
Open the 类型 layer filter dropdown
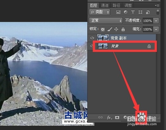100,12
